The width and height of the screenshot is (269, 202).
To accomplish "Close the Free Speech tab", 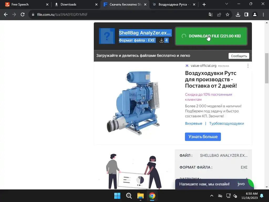I will [x=47, y=4].
